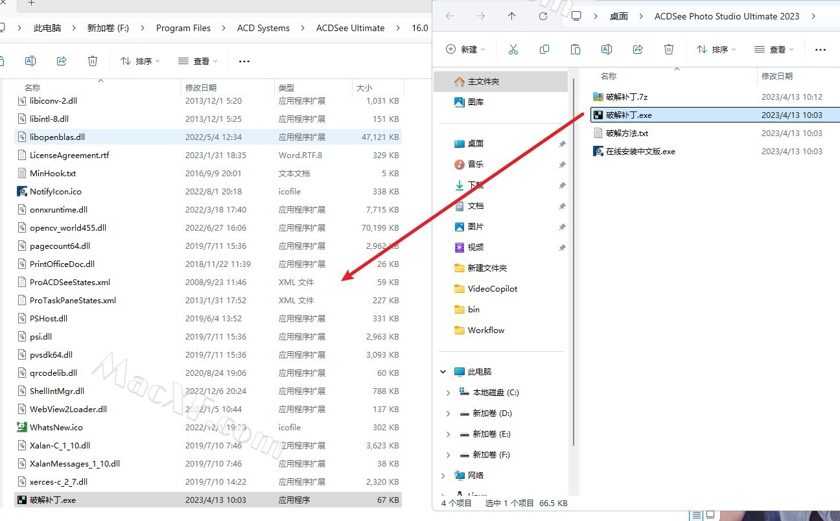The width and height of the screenshot is (840, 521).
Task: Click the Copy icon in right window toolbar
Action: click(544, 49)
